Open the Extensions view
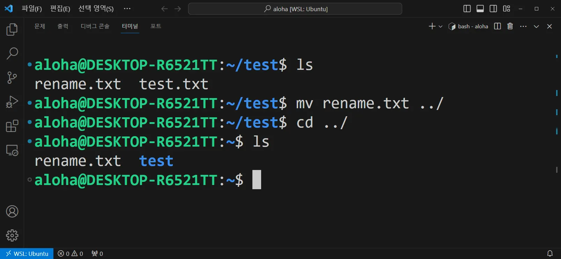This screenshot has width=561, height=259. pos(12,126)
